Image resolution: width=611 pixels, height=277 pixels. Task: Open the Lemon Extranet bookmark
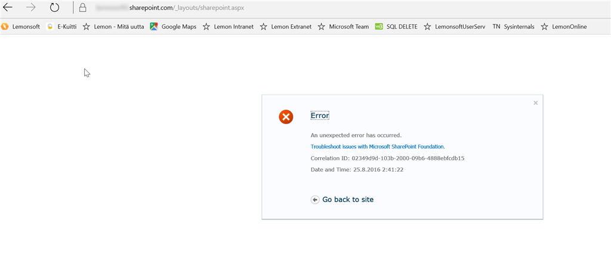[x=286, y=26]
